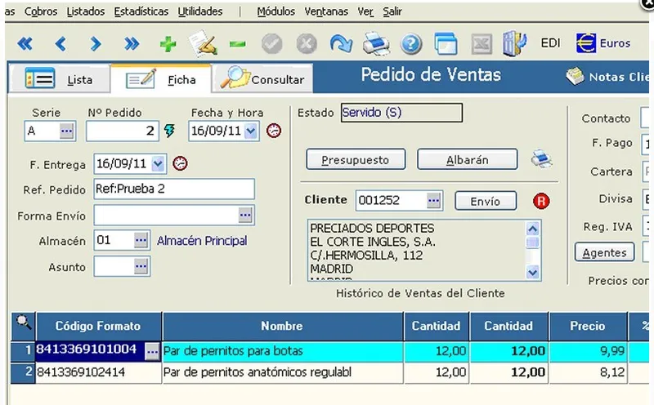Click the Nº Pedido input field

click(x=122, y=131)
